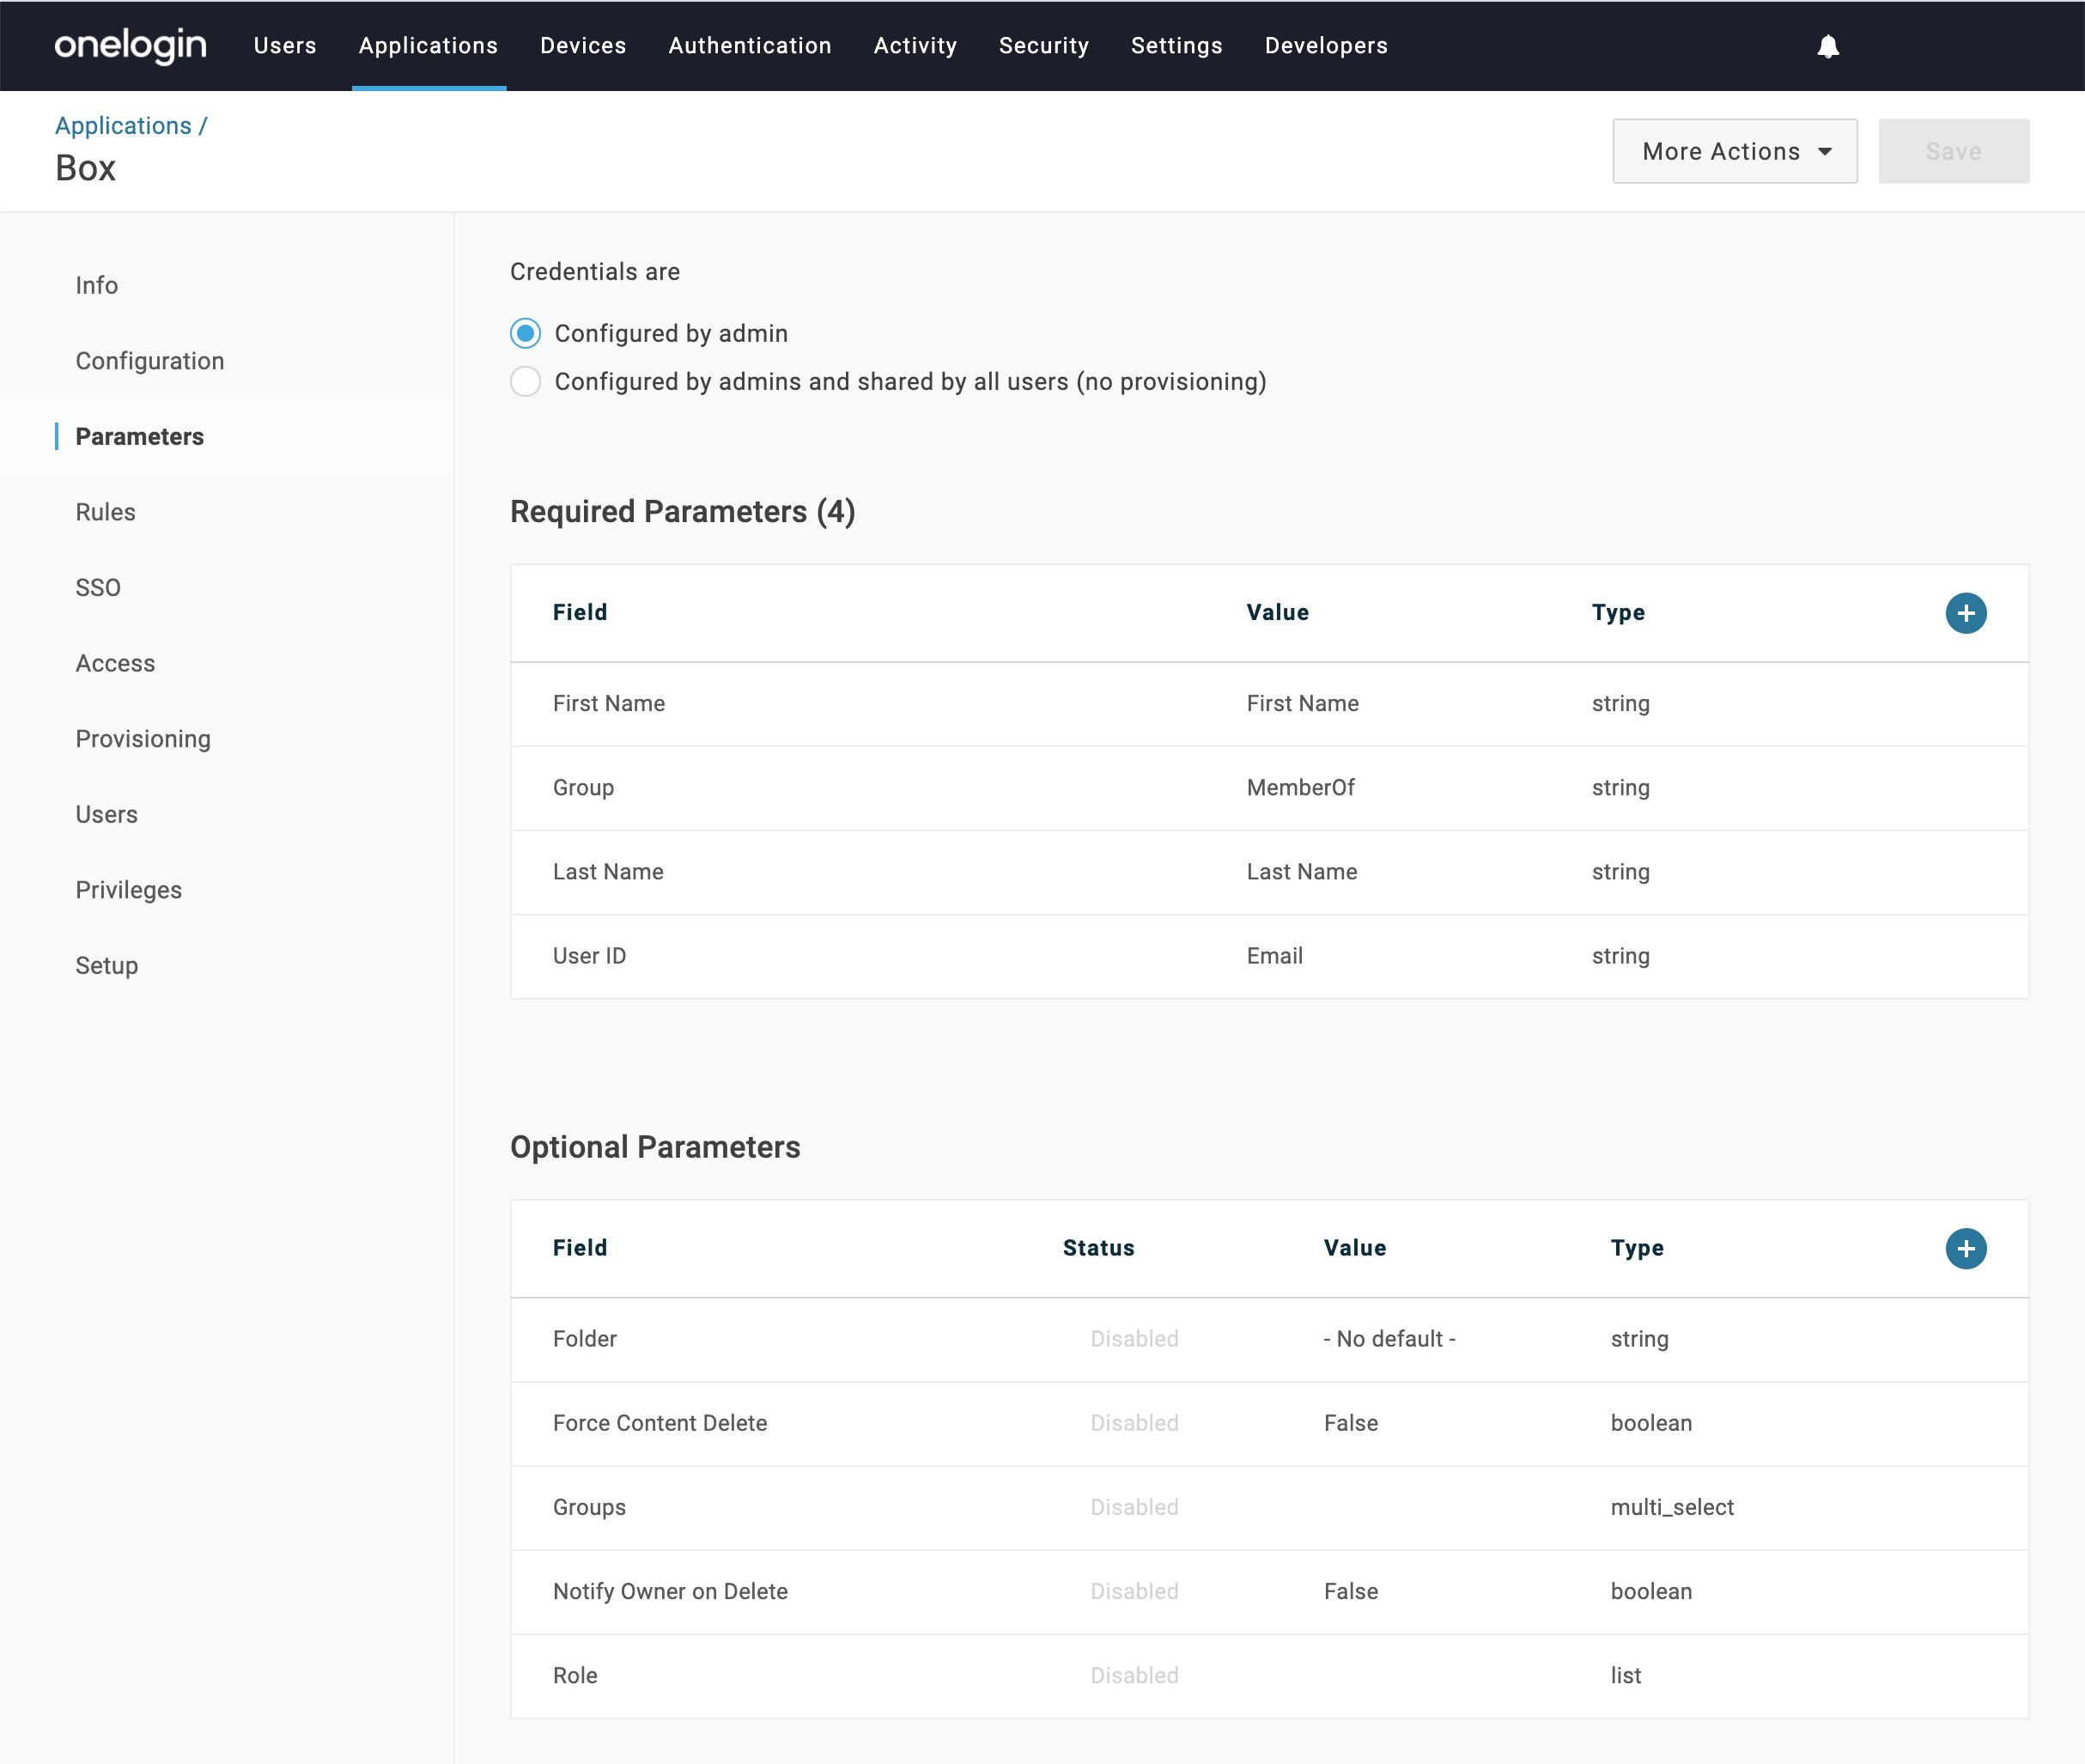Open the User ID required parameter row
The width and height of the screenshot is (2085, 1764).
pos(1269,956)
